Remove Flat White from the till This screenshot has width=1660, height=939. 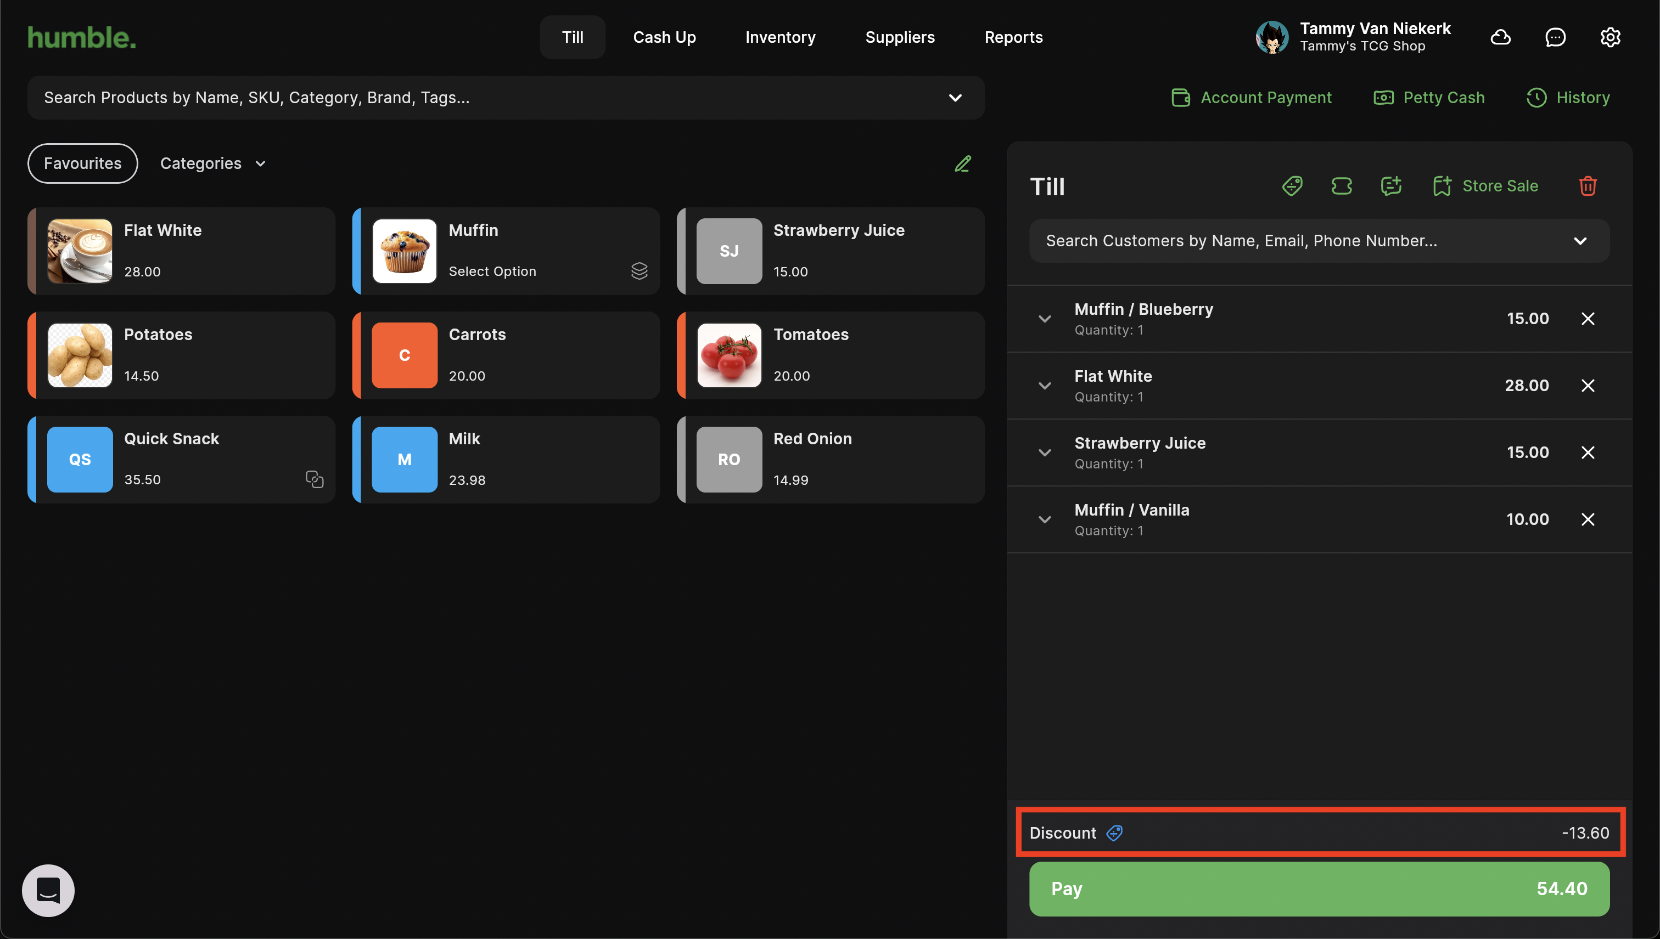[x=1588, y=386]
